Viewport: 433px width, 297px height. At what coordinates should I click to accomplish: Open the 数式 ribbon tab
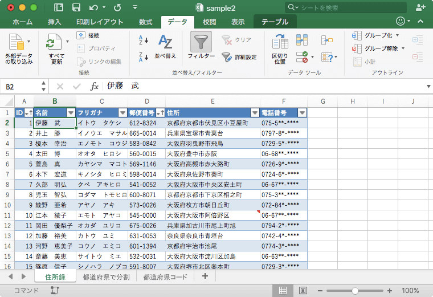point(145,22)
